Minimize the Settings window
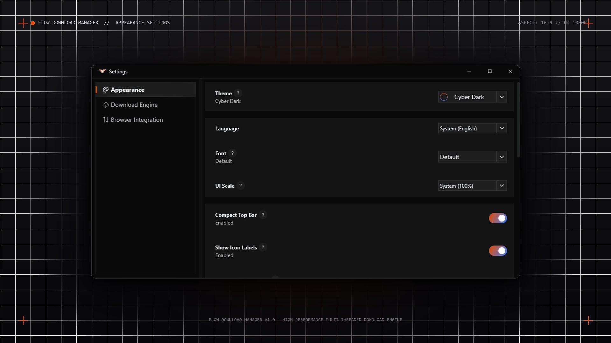Image resolution: width=611 pixels, height=343 pixels. tap(469, 71)
